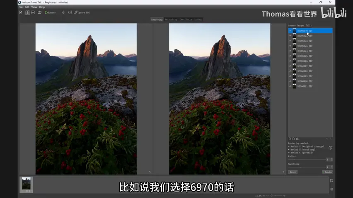Screen dimensions: 353x198
Task: Toggle checkbox for DSC06980.TIF
Action: tap(290, 81)
